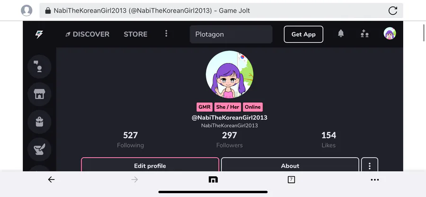Open the browser tabs counter

tap(291, 179)
